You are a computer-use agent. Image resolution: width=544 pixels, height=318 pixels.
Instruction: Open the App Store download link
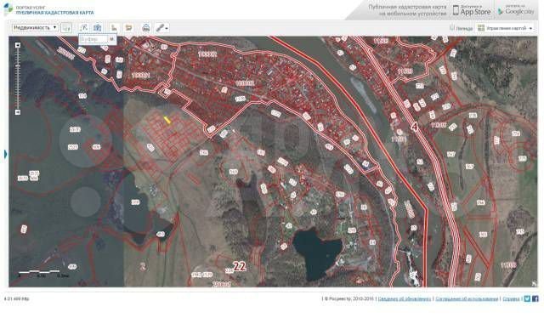pos(472,10)
